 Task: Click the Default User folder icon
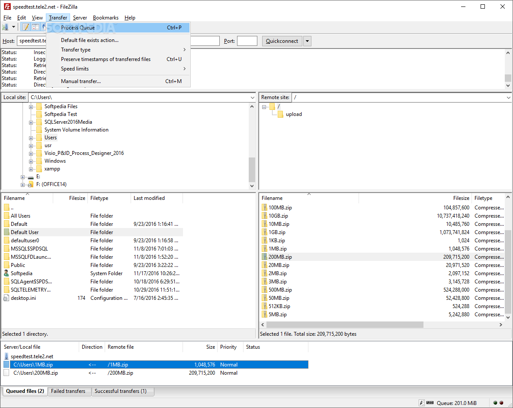[x=6, y=232]
